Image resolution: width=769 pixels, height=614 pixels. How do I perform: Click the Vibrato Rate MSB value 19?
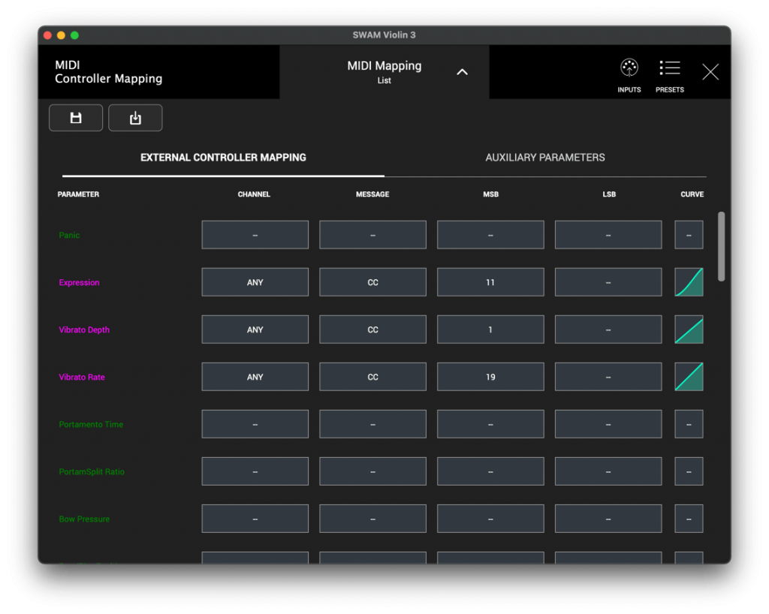coord(490,377)
